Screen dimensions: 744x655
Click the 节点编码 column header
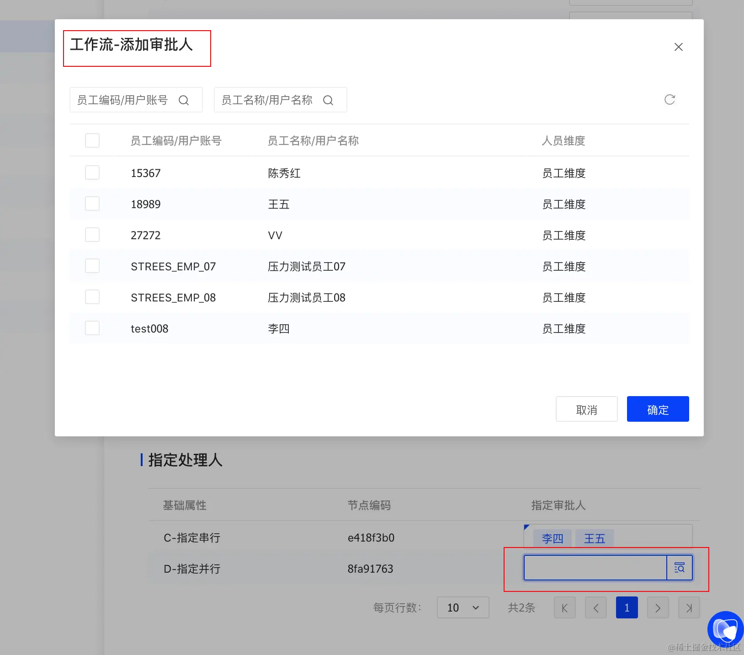(369, 505)
